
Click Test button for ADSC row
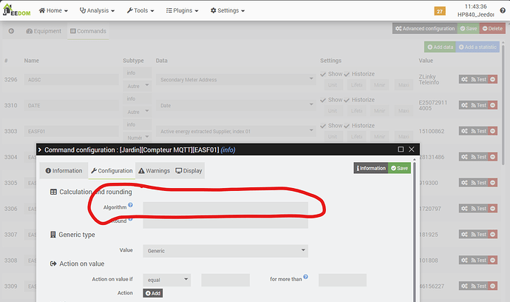coord(479,79)
